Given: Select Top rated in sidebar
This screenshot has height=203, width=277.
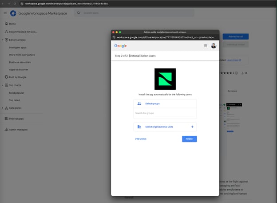Looking at the screenshot, I should tap(15, 100).
